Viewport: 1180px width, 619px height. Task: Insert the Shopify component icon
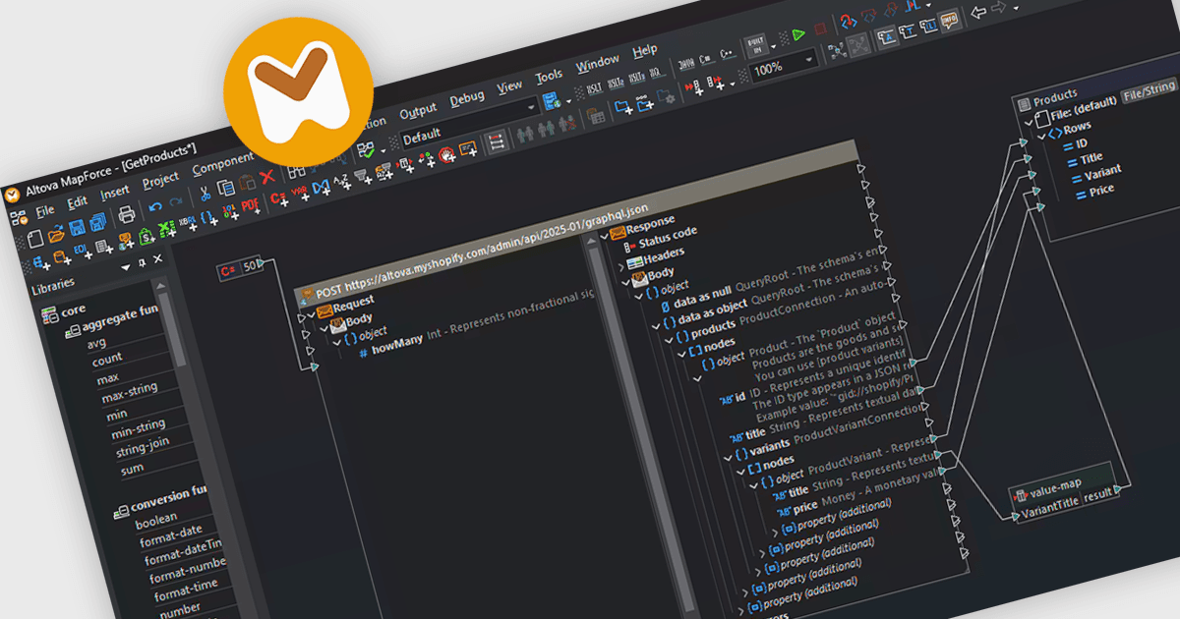click(x=147, y=236)
